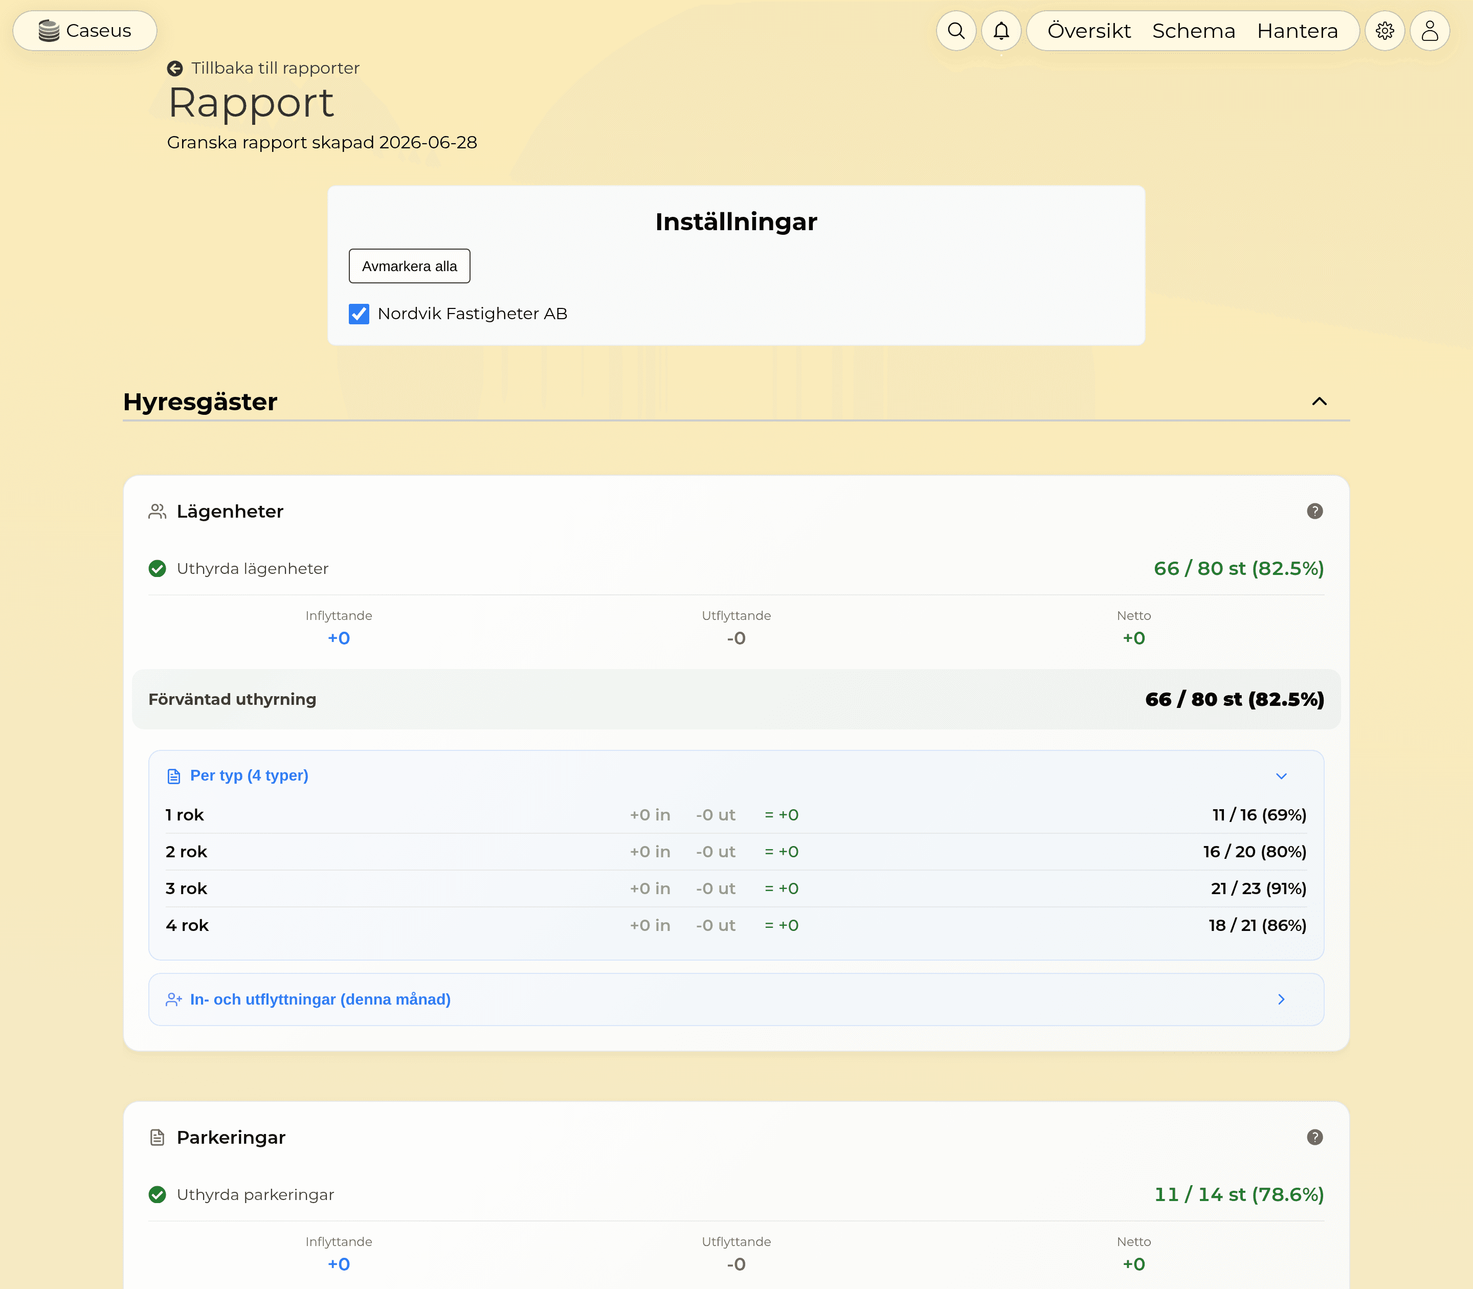Click green check icon beside Uthyrda lägenheter
This screenshot has height=1289, width=1473.
[158, 568]
